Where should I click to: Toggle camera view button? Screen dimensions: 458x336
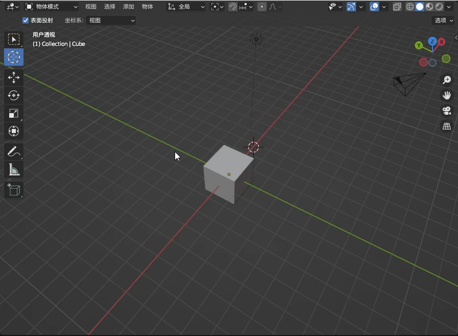(x=447, y=111)
